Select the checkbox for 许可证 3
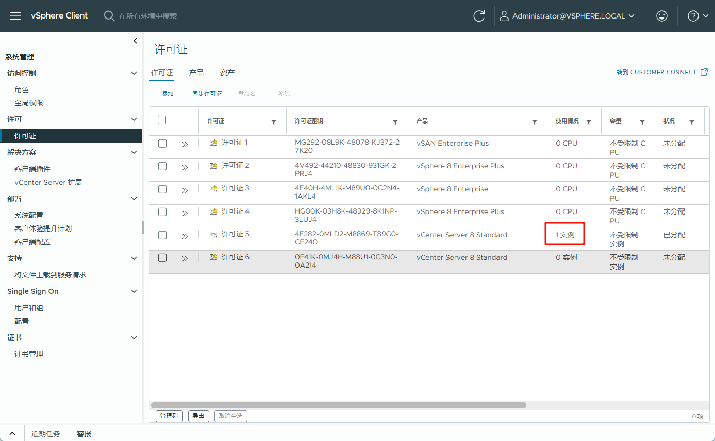 [x=162, y=189]
